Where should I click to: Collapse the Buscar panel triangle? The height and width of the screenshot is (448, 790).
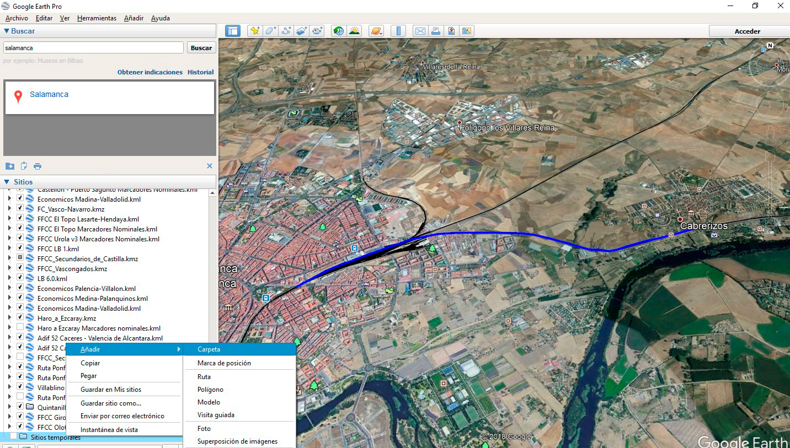[x=6, y=31]
